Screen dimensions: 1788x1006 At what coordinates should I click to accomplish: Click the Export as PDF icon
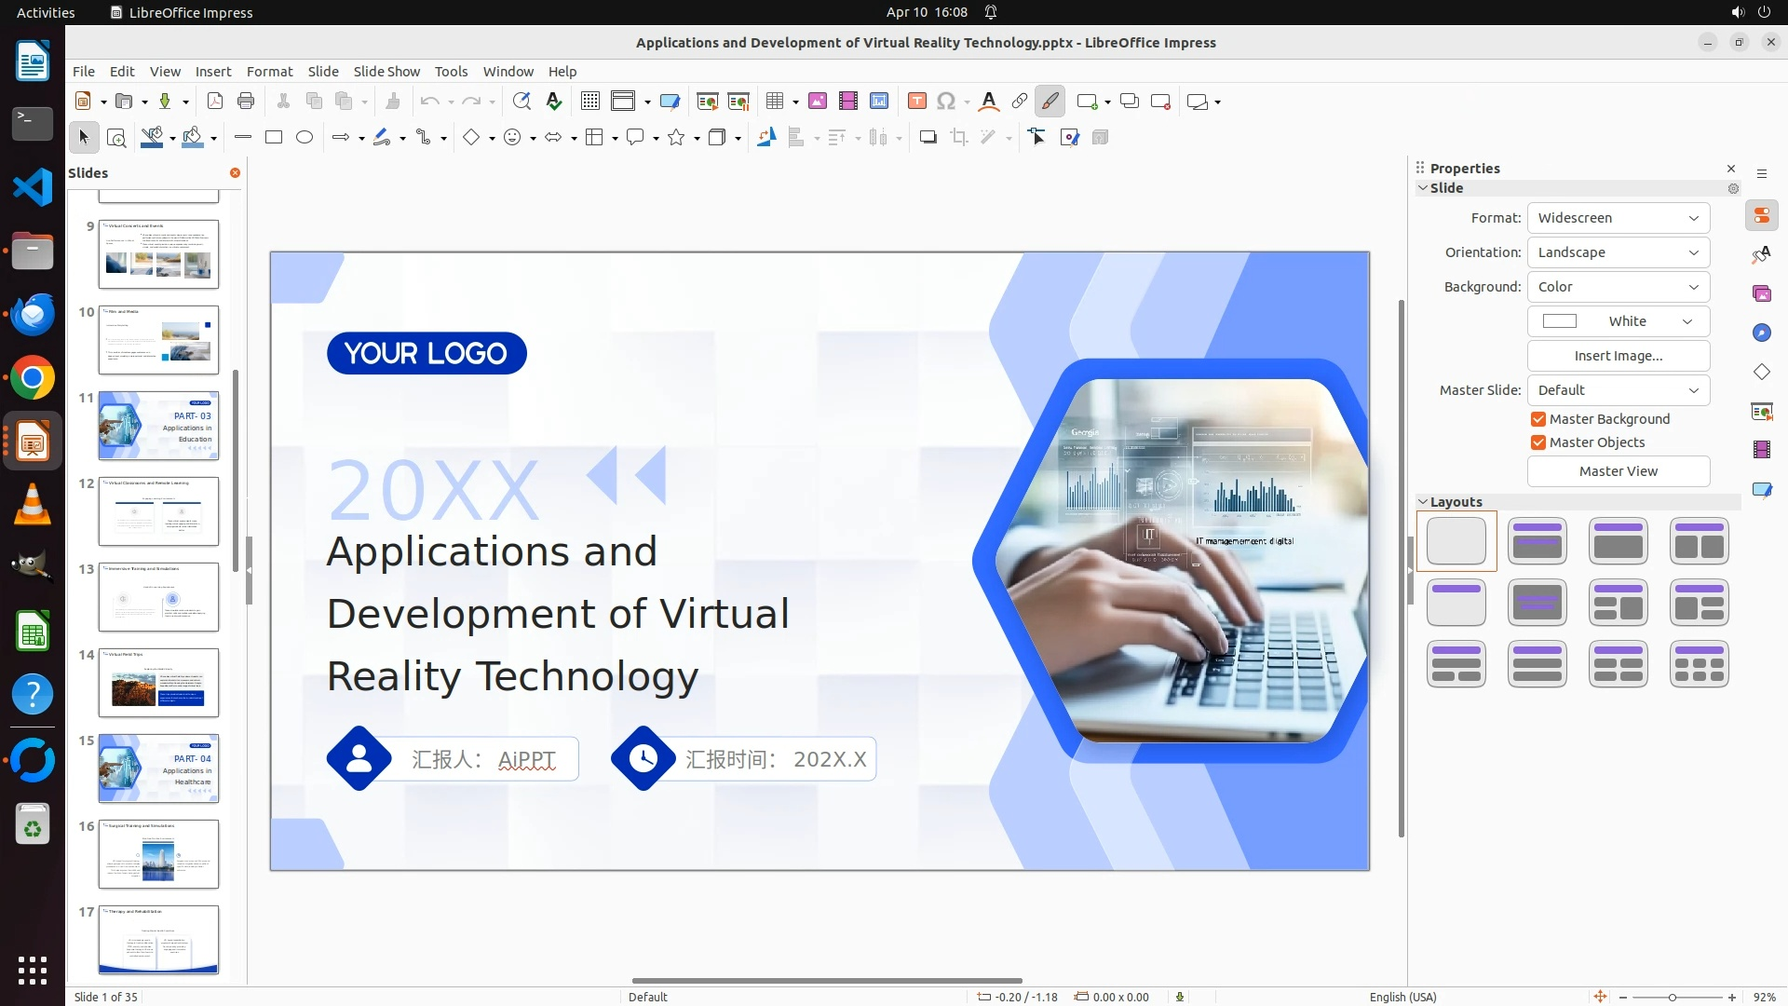[215, 102]
